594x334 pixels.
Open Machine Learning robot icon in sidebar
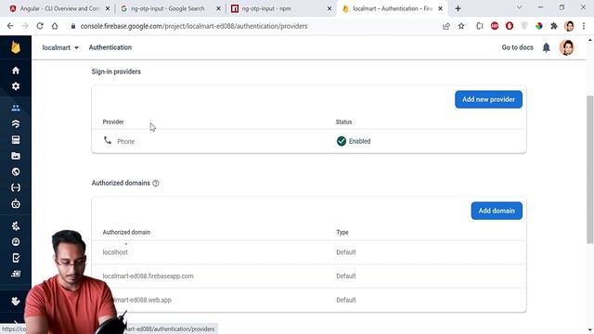click(x=16, y=204)
